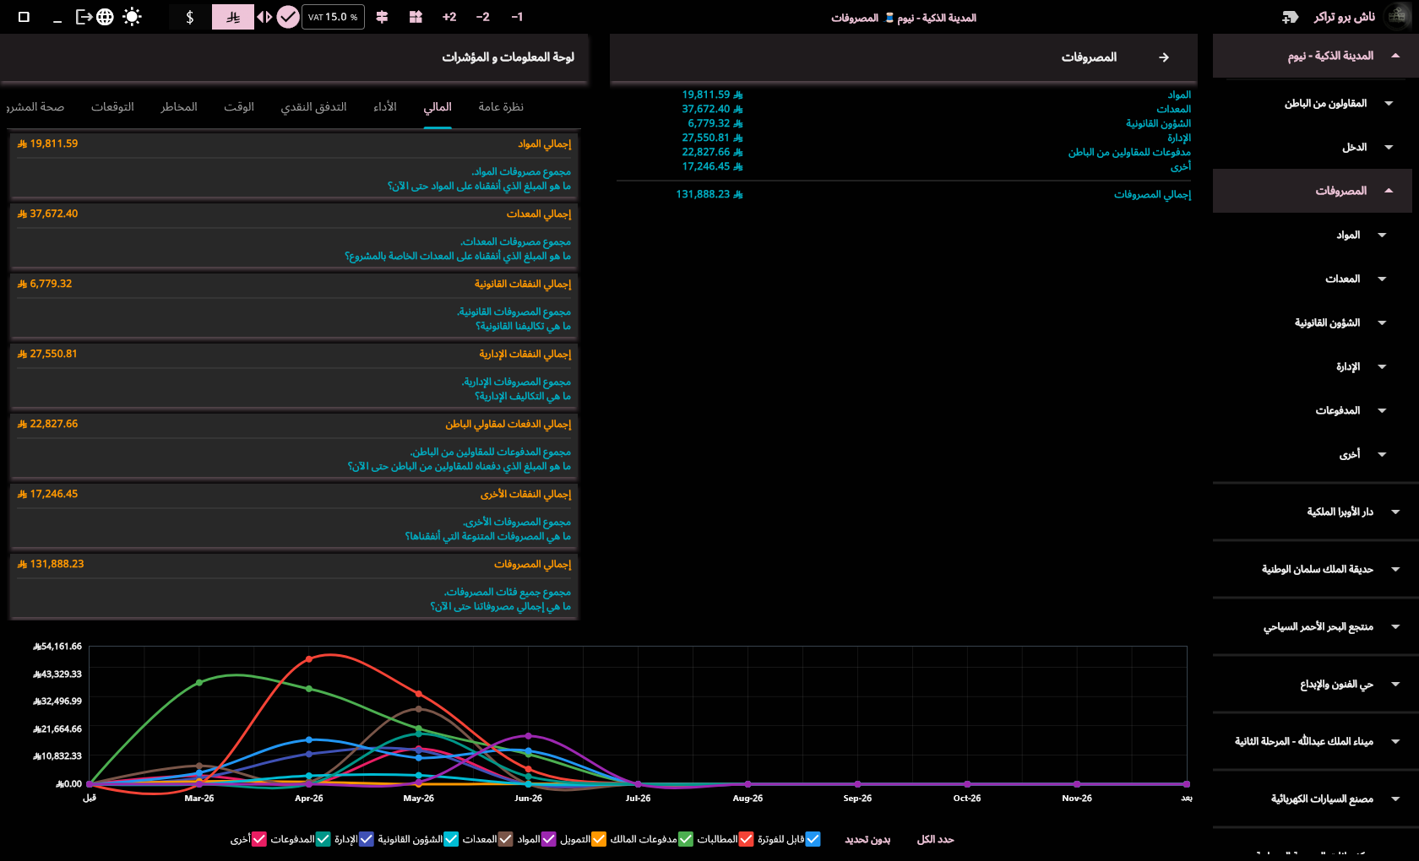Viewport: 1419px width, 861px height.
Task: Uncheck the أخرى chart series checkbox
Action: coord(259,839)
